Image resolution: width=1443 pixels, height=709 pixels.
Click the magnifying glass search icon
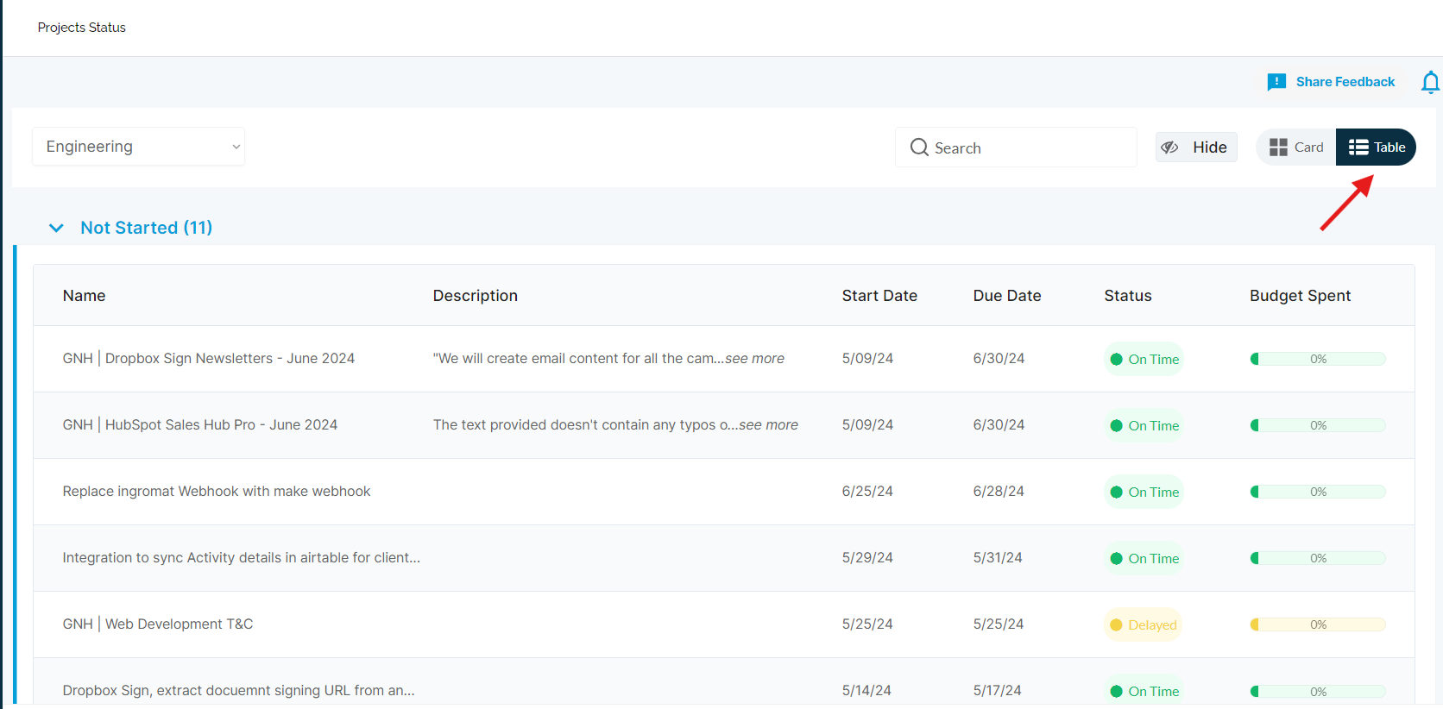pos(919,147)
